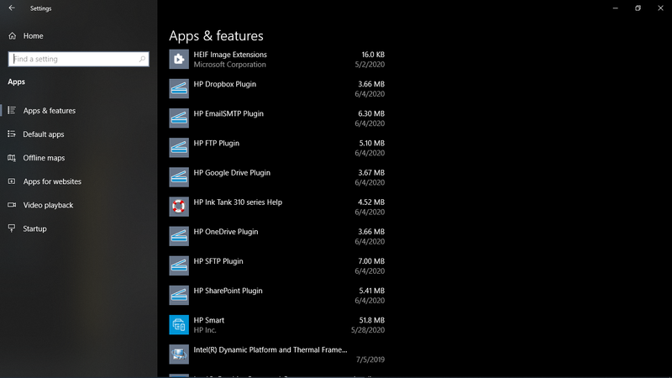Click the HP Smart app icon
The image size is (672, 378).
click(179, 325)
